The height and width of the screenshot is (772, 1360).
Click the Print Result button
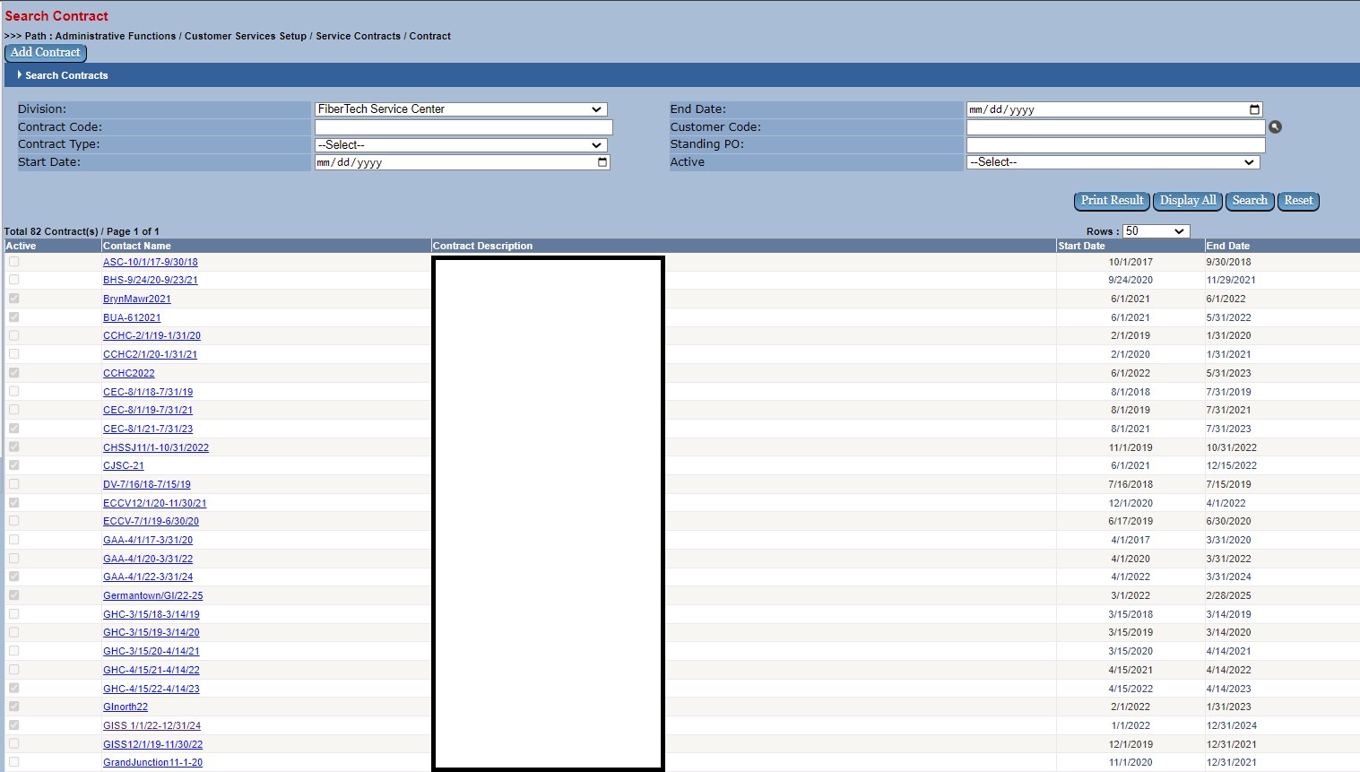[x=1112, y=201]
